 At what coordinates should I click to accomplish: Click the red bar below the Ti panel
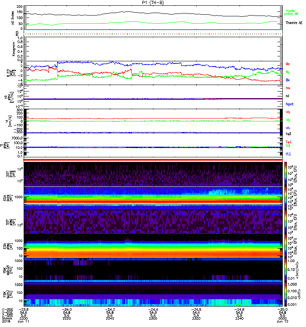pos(153,160)
